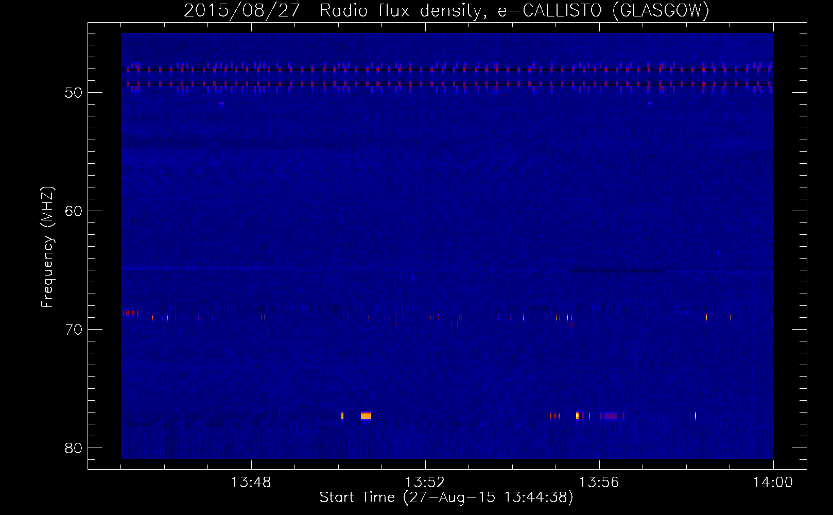Click the 60 frequency tick label
The height and width of the screenshot is (515, 833).
(x=74, y=211)
